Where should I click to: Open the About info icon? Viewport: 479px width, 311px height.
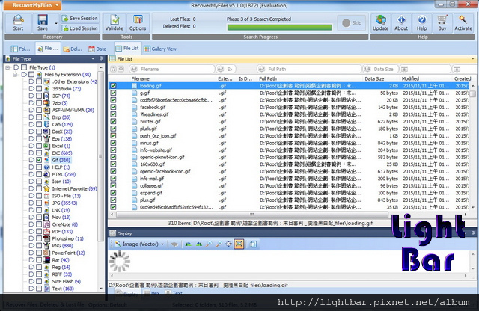[401, 23]
